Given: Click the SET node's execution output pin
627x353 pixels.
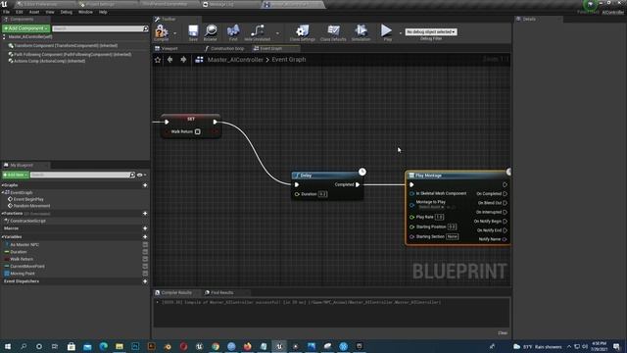Looking at the screenshot, I should 216,122.
